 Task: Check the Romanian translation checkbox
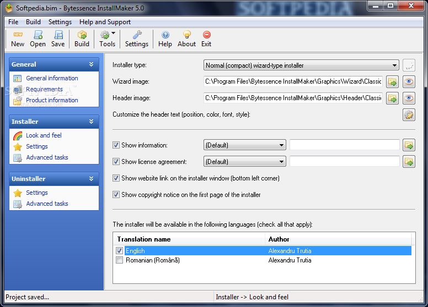(119, 260)
